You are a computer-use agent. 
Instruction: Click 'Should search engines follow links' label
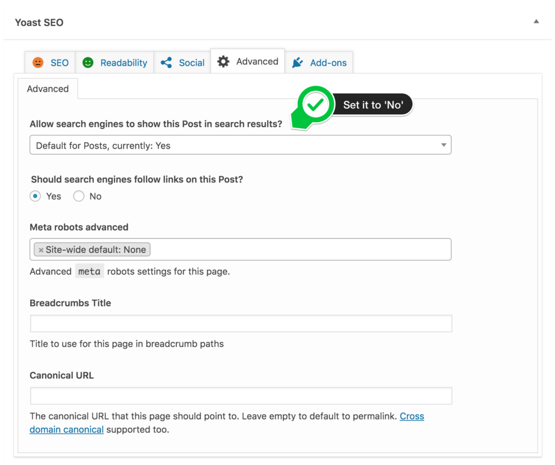pyautogui.click(x=137, y=179)
